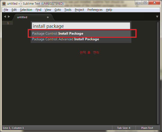
Task: Close the untitled tab via its dot
Action: [48, 17]
